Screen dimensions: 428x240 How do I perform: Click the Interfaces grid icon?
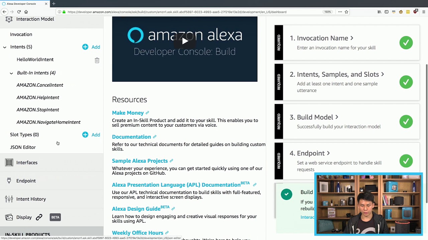click(x=9, y=163)
